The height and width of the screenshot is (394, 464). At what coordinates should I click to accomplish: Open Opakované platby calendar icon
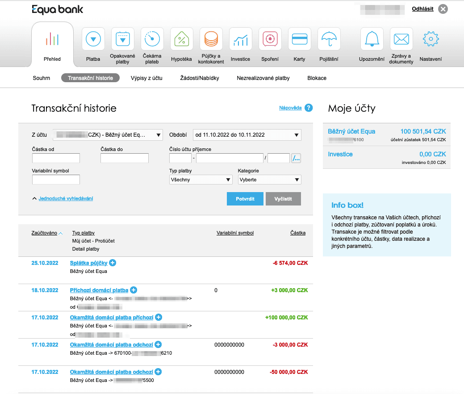coord(122,39)
